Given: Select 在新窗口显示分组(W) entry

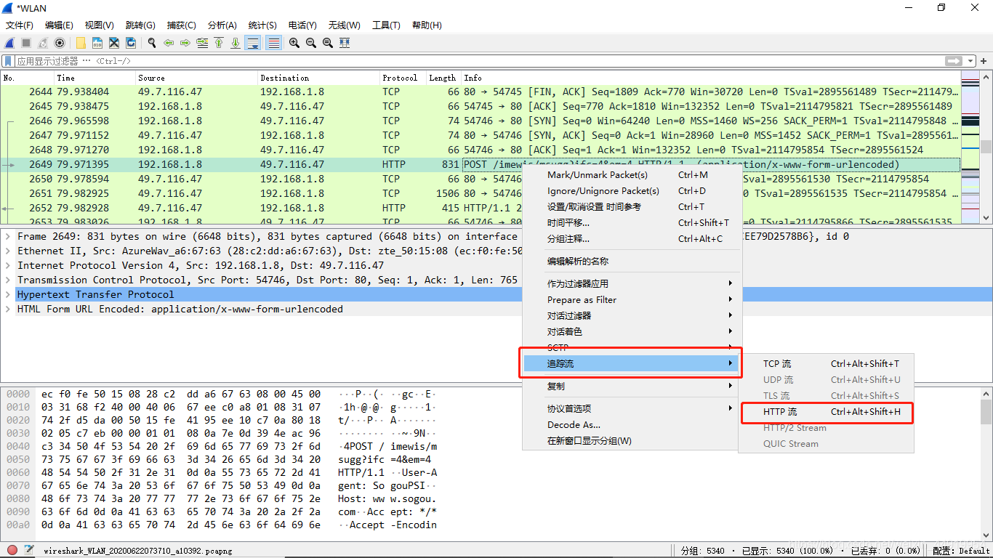Looking at the screenshot, I should tap(632, 440).
